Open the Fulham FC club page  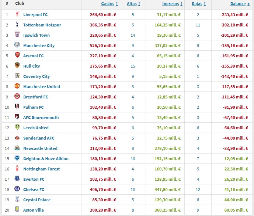[x=34, y=107]
